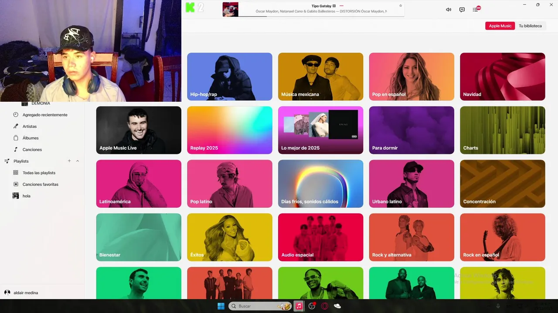Open the Audio espacial card

click(x=320, y=237)
